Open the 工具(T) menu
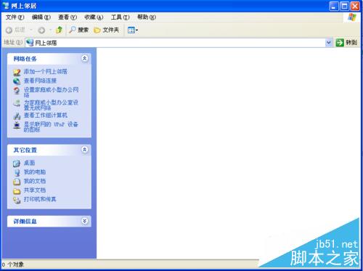The height and width of the screenshot is (271, 363). pos(121,17)
